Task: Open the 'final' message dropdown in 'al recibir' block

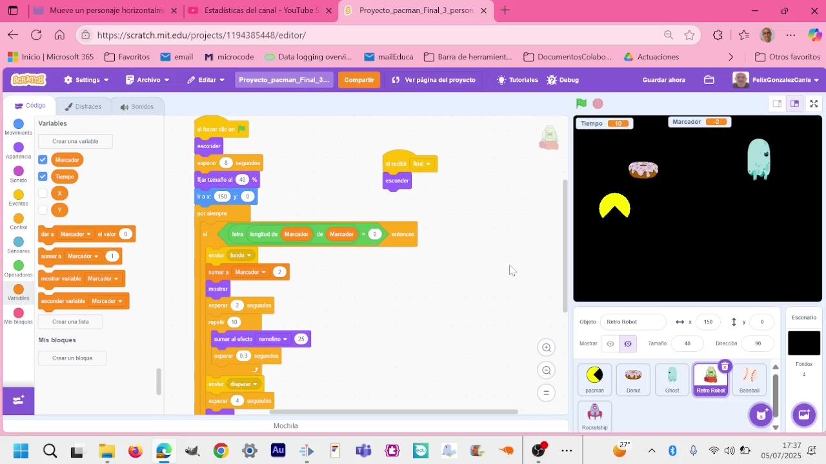Action: click(421, 164)
